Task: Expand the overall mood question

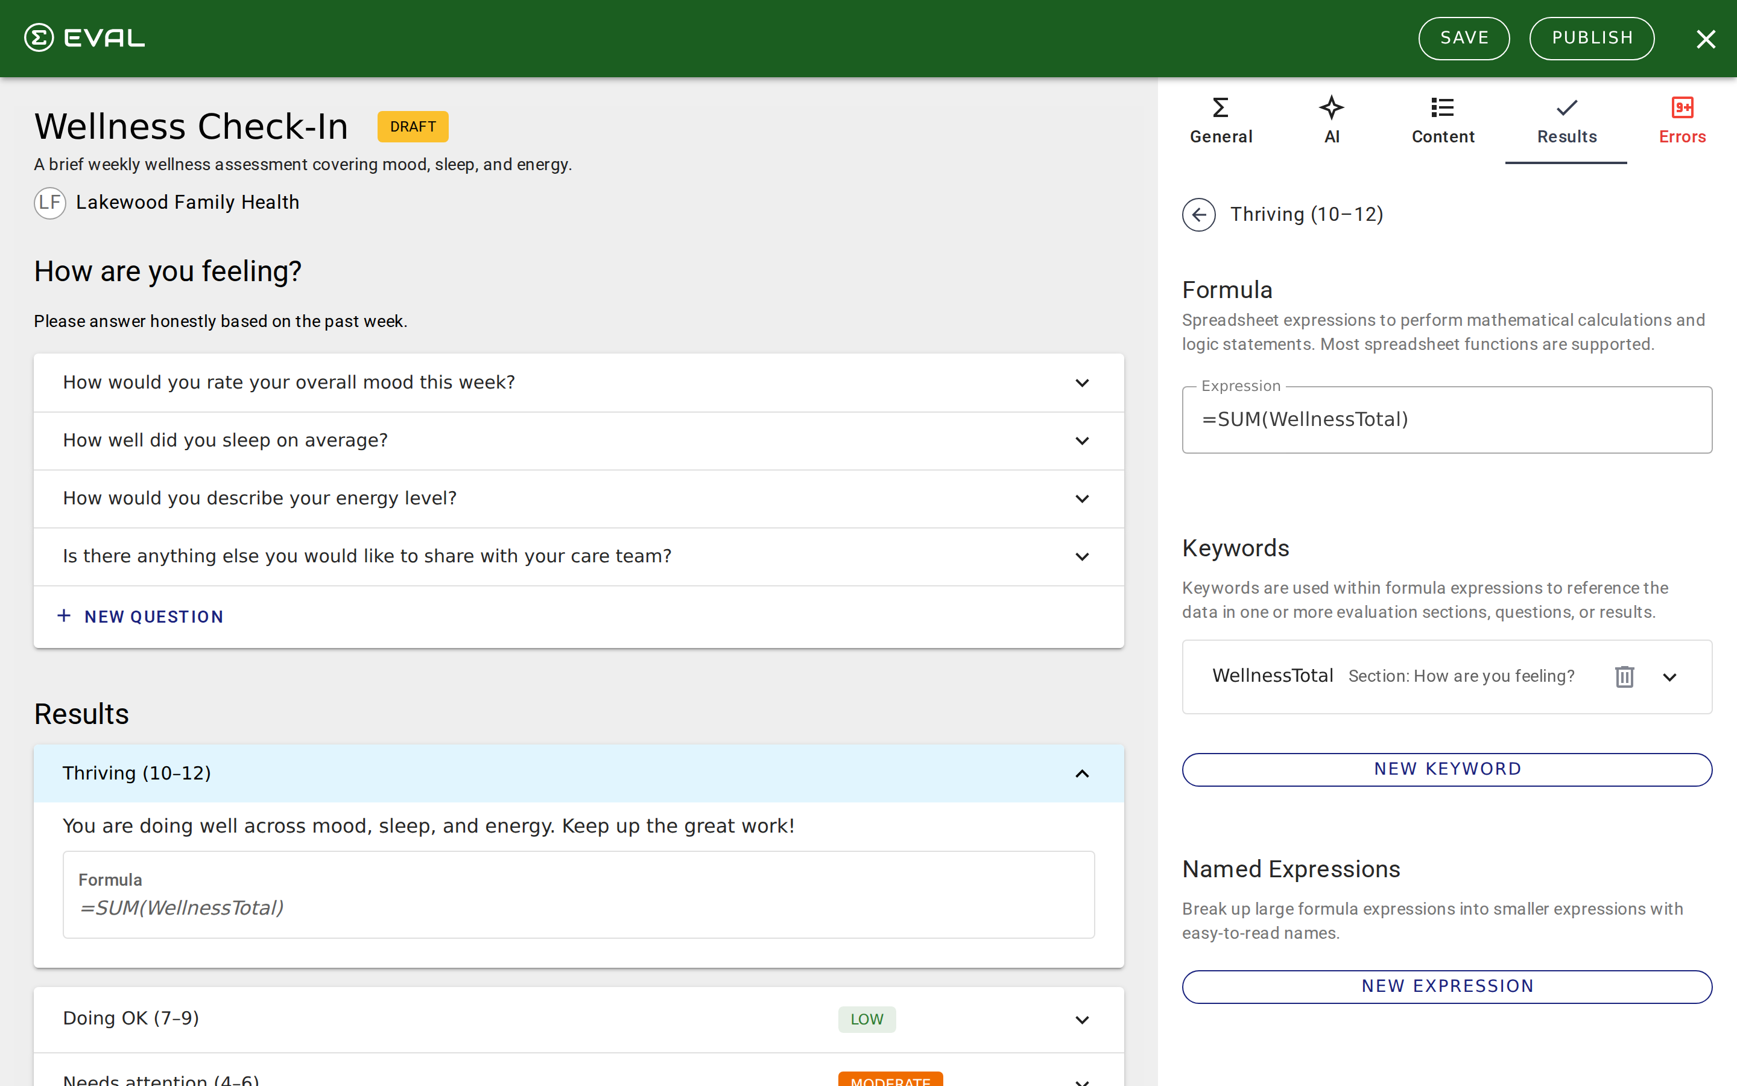Action: tap(1081, 383)
